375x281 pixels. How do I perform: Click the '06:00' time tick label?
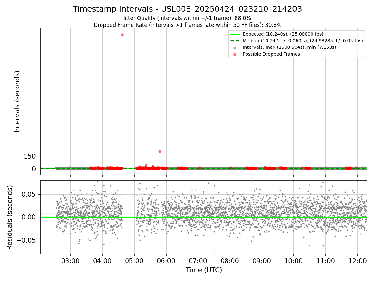(166, 260)
